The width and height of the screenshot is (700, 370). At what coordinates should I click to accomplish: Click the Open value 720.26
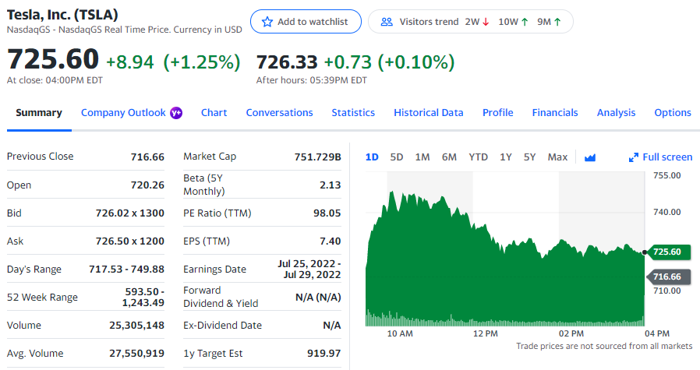147,185
